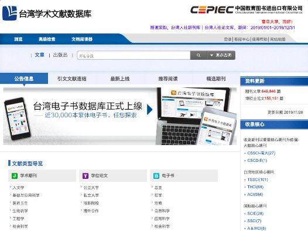Open 海外合作 thesis category
This screenshot has height=231, width=308.
pos(91,210)
